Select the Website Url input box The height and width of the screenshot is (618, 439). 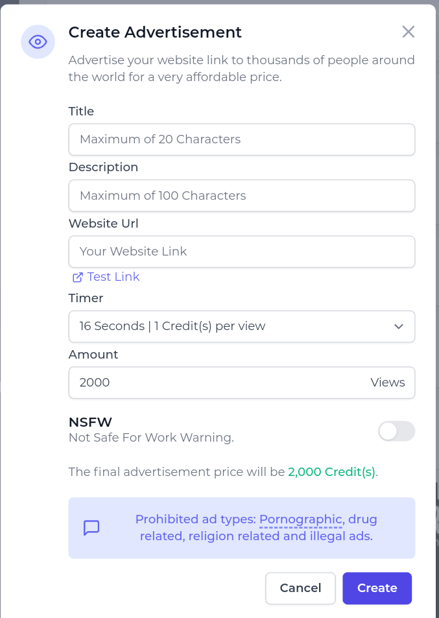coord(241,252)
